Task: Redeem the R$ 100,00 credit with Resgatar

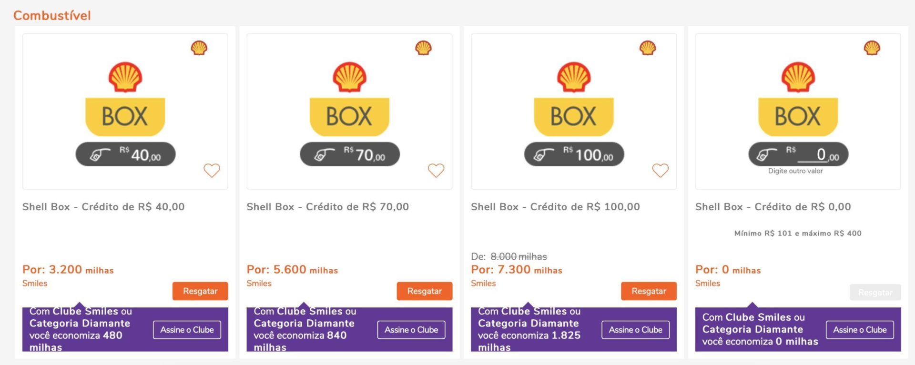Action: click(x=649, y=291)
